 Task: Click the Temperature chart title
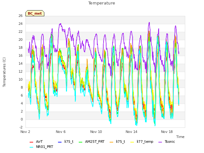coord(102,3)
